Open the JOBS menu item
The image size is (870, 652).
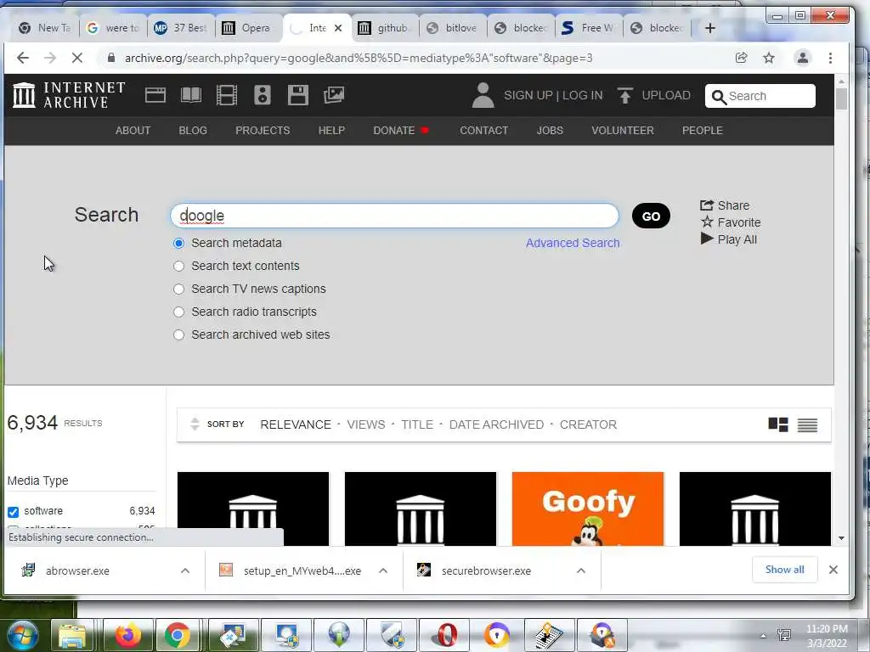click(x=550, y=130)
